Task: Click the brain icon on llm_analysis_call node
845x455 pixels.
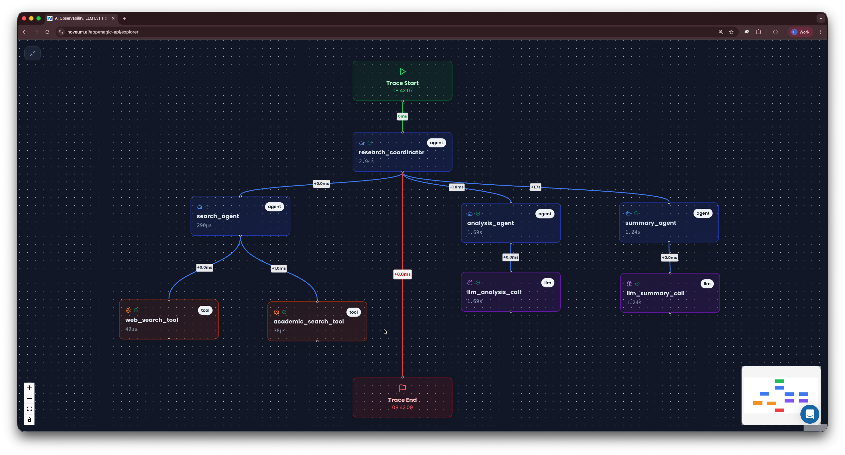Action: 470,282
